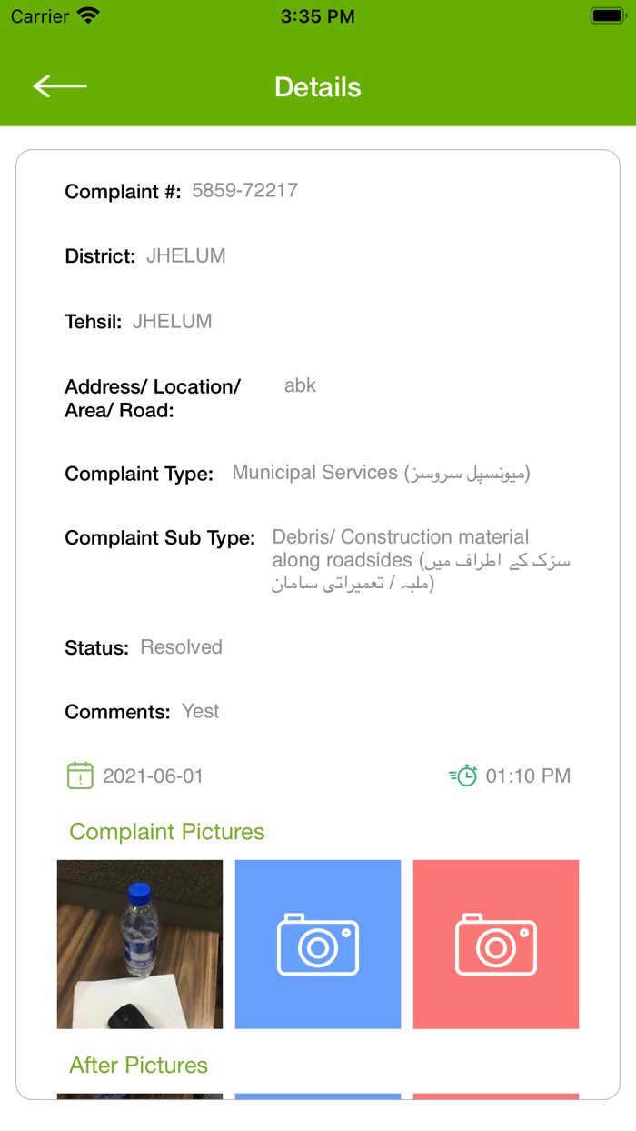Tap the camera icon on red tile

point(496,945)
